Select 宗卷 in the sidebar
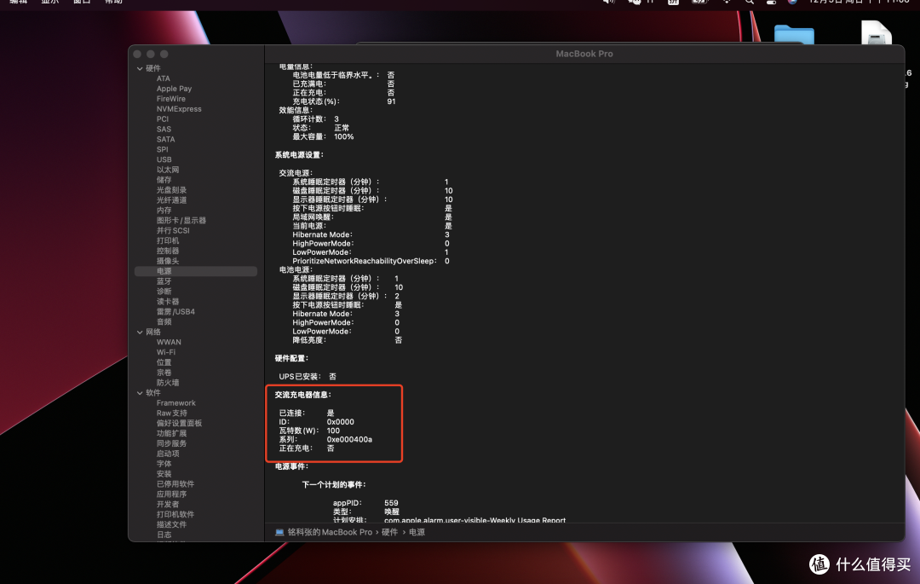This screenshot has height=584, width=920. (164, 373)
